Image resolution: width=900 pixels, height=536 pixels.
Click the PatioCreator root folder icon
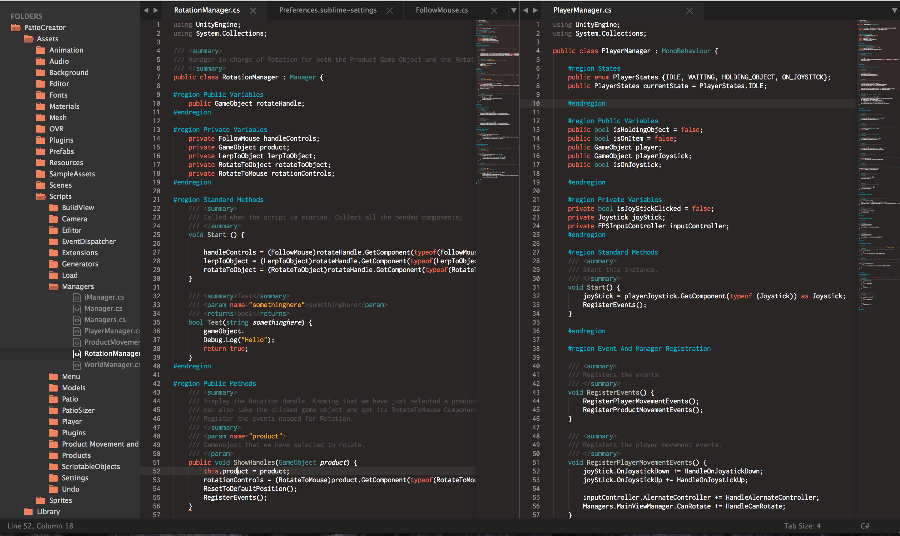[x=16, y=28]
